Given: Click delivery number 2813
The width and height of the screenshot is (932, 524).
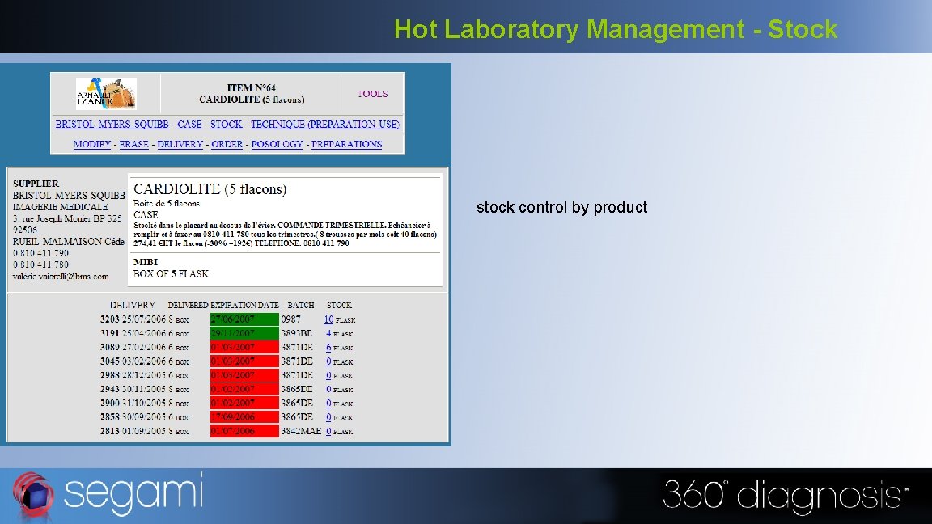Looking at the screenshot, I should (x=110, y=431).
